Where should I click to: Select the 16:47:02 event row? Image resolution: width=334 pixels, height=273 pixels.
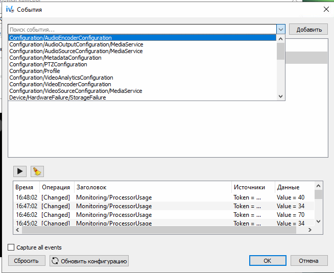point(164,206)
